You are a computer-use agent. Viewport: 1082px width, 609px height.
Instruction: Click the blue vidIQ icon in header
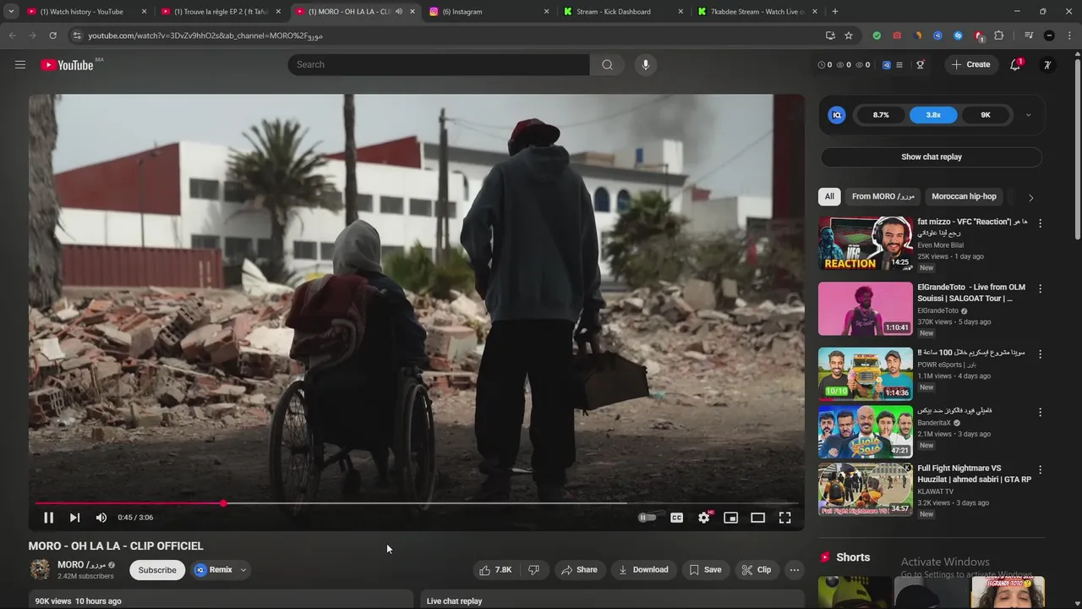tap(886, 64)
